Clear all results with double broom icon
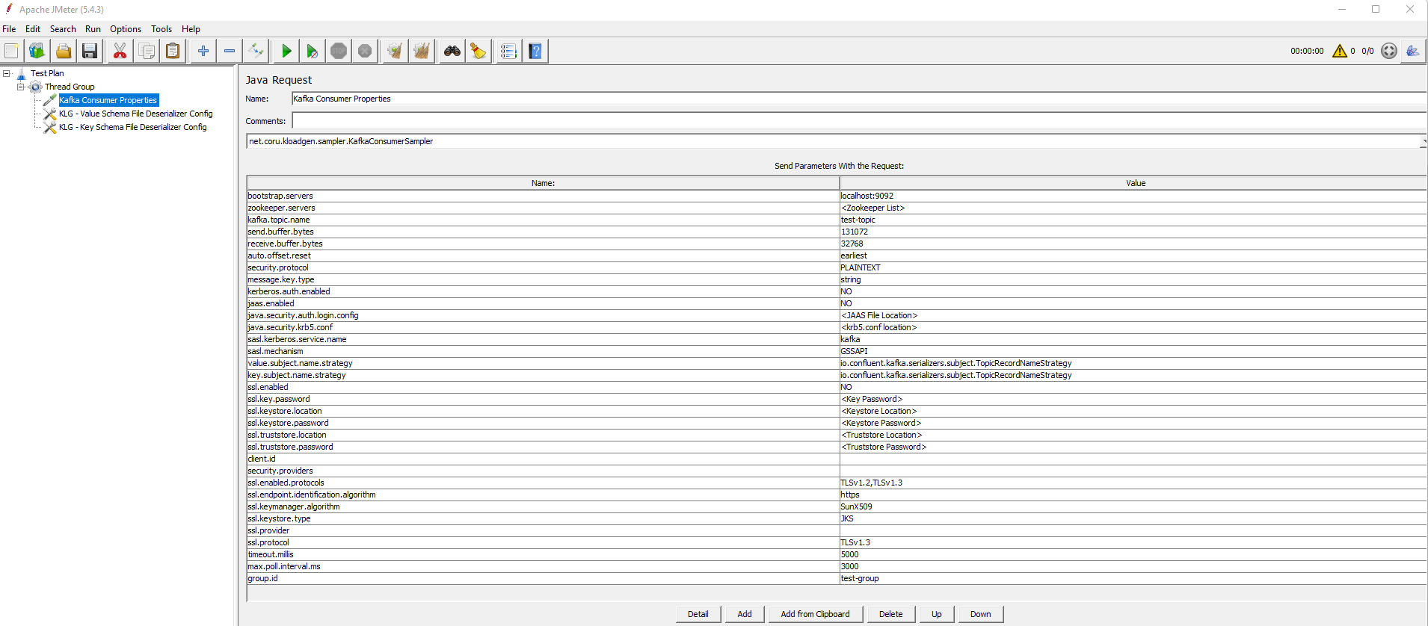 422,51
